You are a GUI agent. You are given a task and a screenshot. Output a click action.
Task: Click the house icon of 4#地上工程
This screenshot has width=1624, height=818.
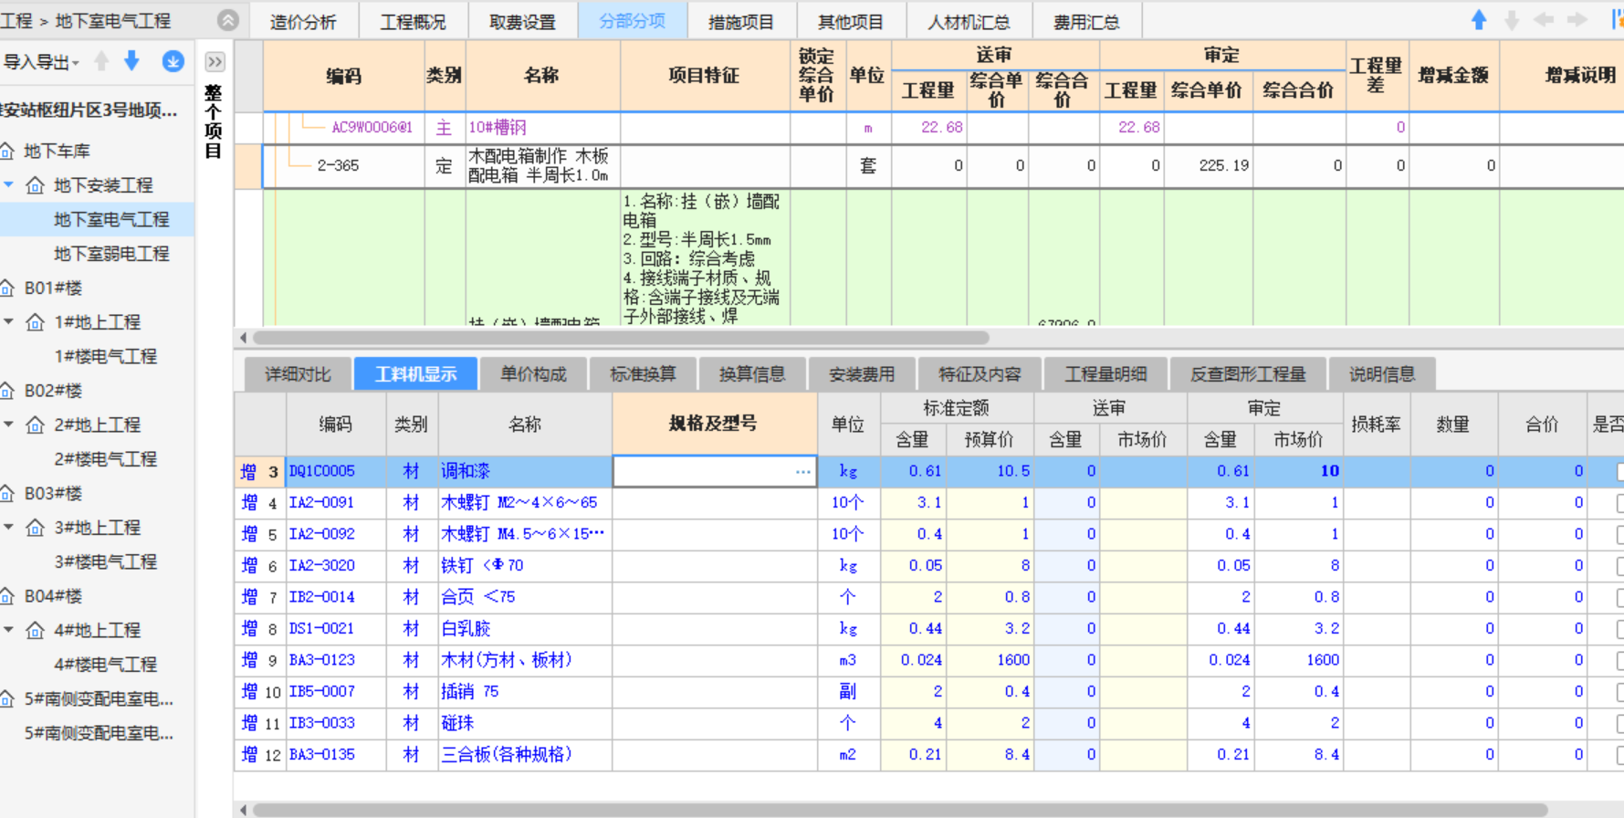tap(35, 630)
